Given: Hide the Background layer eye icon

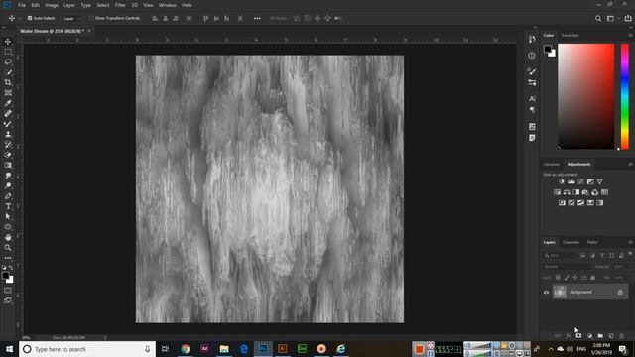Looking at the screenshot, I should (x=546, y=292).
